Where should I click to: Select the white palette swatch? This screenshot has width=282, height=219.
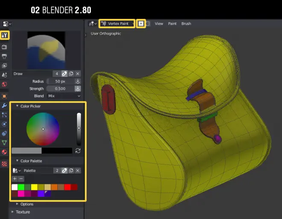(x=15, y=187)
